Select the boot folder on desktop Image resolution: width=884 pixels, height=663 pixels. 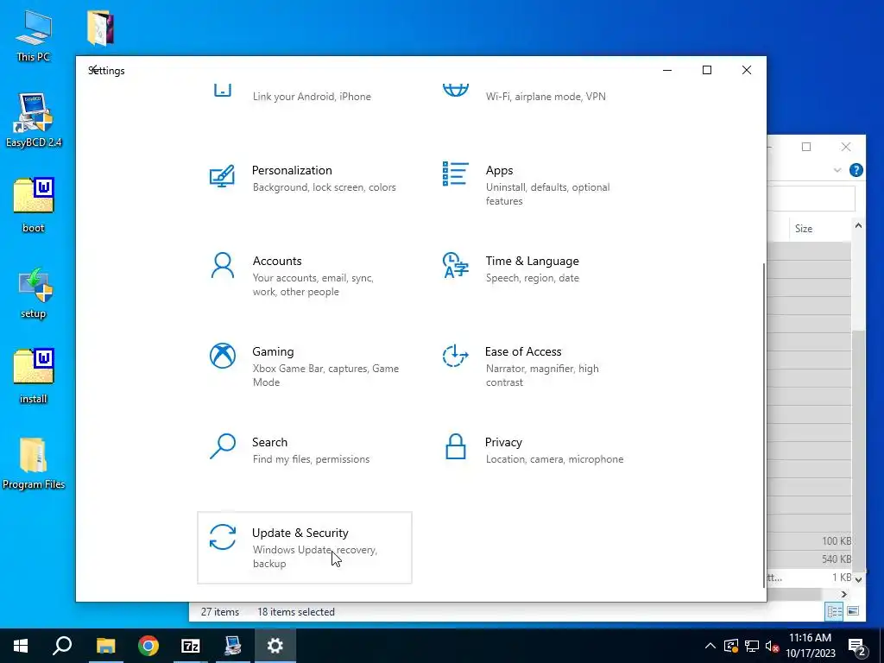coord(34,205)
